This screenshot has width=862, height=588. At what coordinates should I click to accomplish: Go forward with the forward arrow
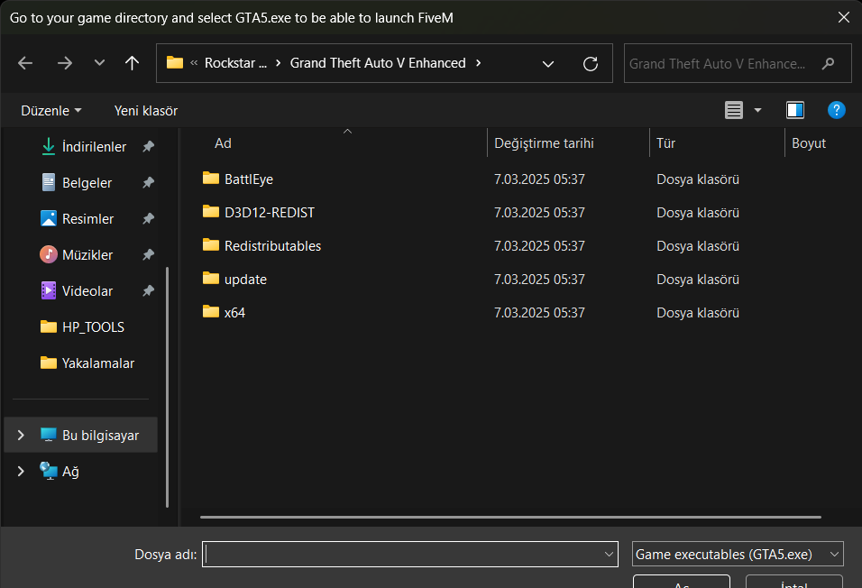pyautogui.click(x=64, y=63)
